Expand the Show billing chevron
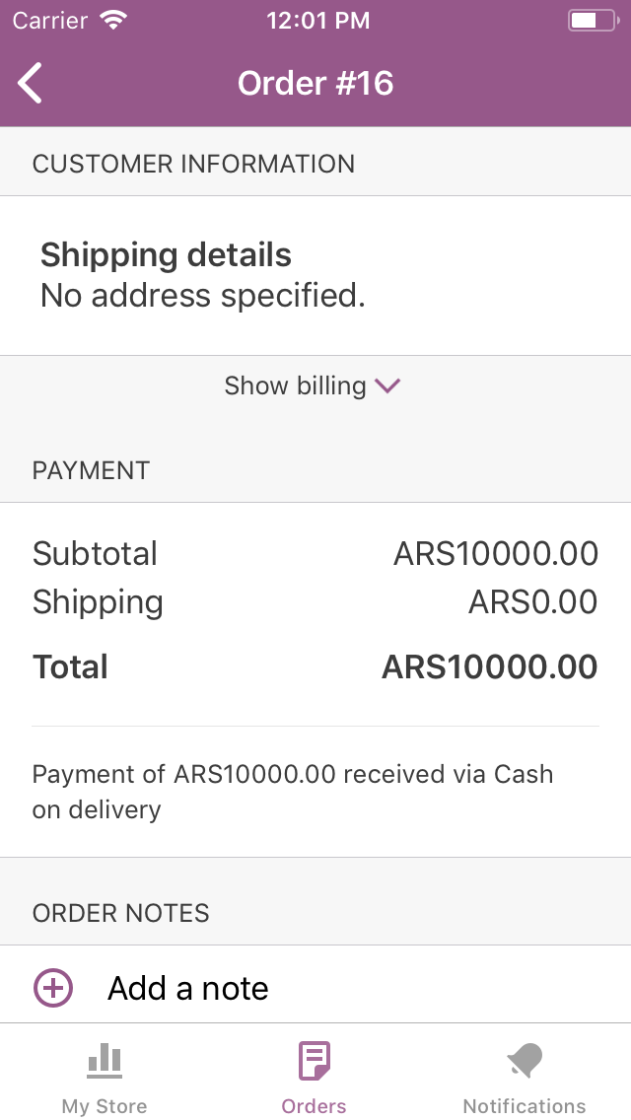Viewport: 631px width, 1120px height. tap(387, 386)
